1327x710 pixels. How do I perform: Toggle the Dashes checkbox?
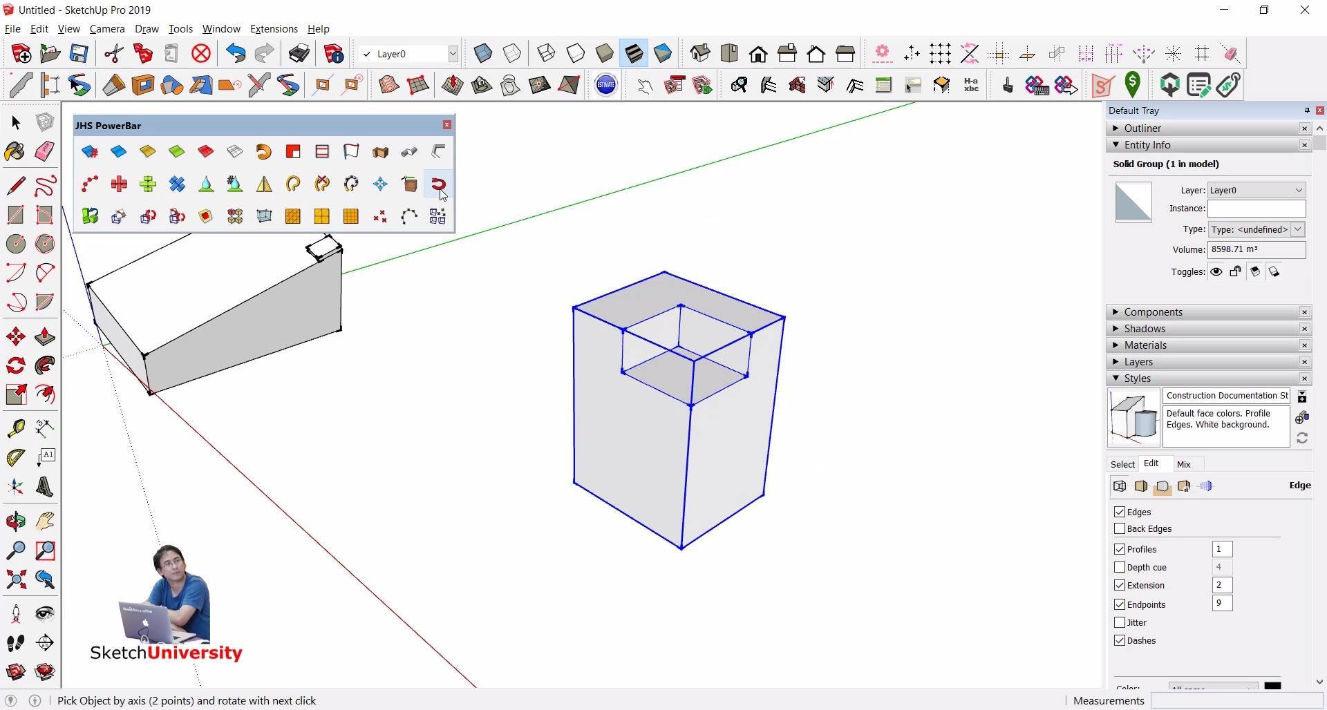(x=1120, y=640)
